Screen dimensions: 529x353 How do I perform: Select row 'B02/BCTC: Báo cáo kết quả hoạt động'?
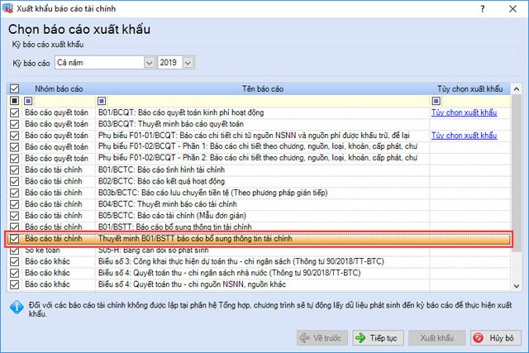click(x=259, y=182)
